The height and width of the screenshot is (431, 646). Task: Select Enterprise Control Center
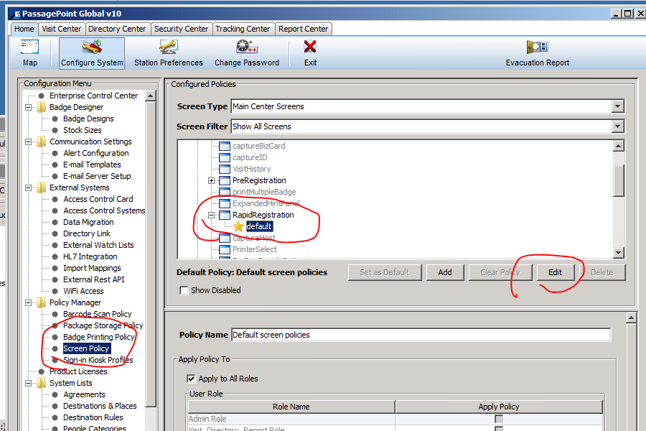click(x=93, y=96)
